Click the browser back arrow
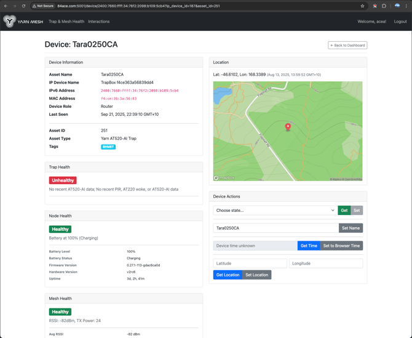Screen dimensions: 412x338 pyautogui.click(x=6, y=6)
